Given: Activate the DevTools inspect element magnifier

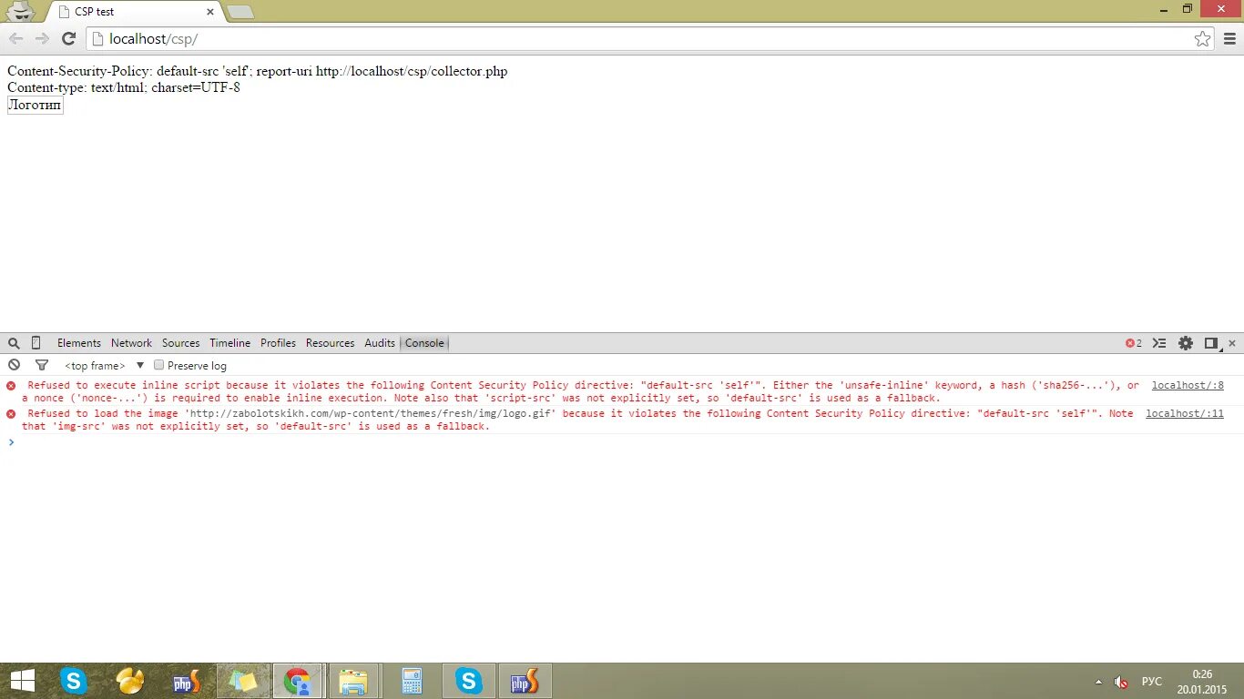Looking at the screenshot, I should point(14,343).
